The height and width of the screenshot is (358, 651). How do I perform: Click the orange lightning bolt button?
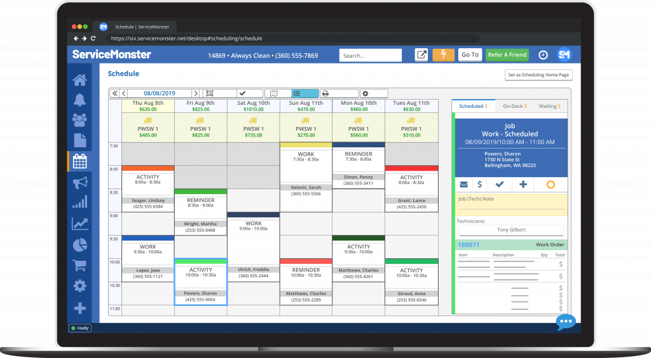(x=443, y=55)
